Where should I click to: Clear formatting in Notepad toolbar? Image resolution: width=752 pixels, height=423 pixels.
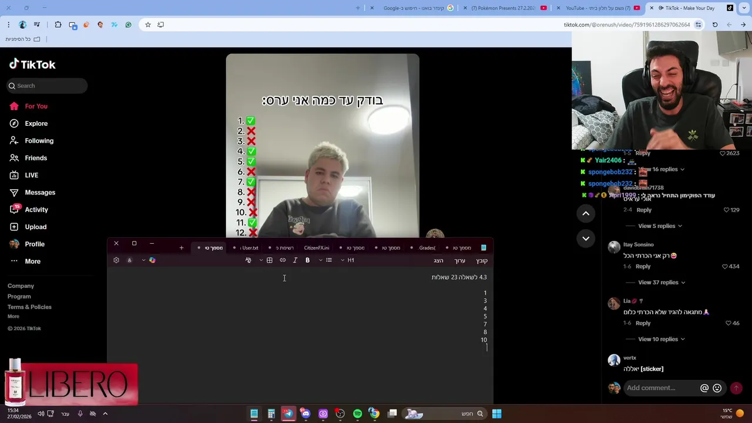pyautogui.click(x=248, y=260)
